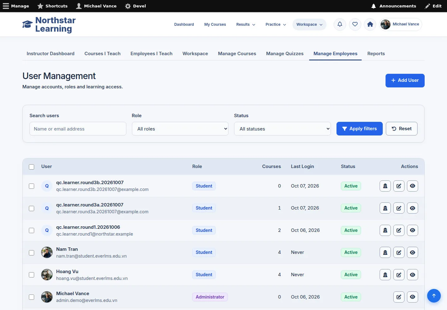
Task: Open the Workspace tab
Action: pyautogui.click(x=195, y=54)
